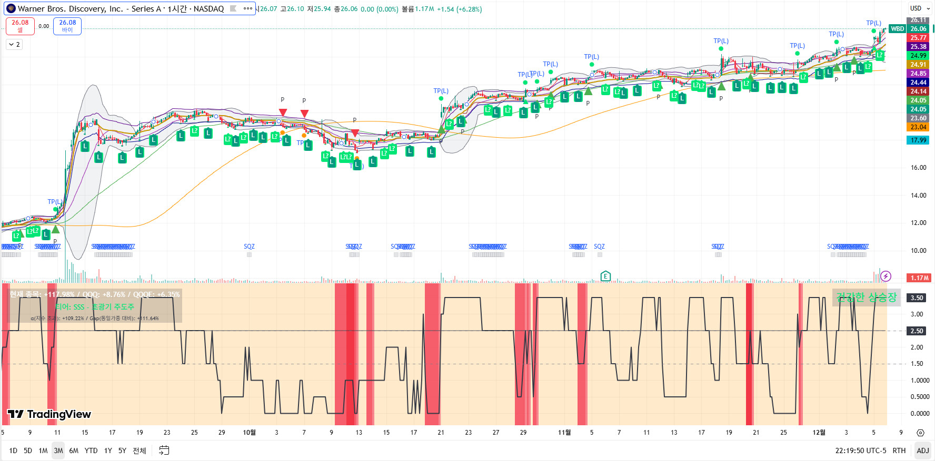This screenshot has width=935, height=461.
Task: Click the symbol name Warner Bros. Discovery, Inc.
Action: tap(71, 8)
